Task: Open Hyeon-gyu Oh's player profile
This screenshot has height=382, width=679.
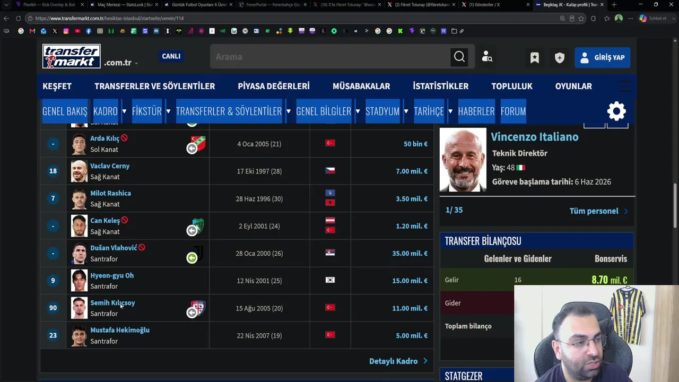Action: click(112, 275)
